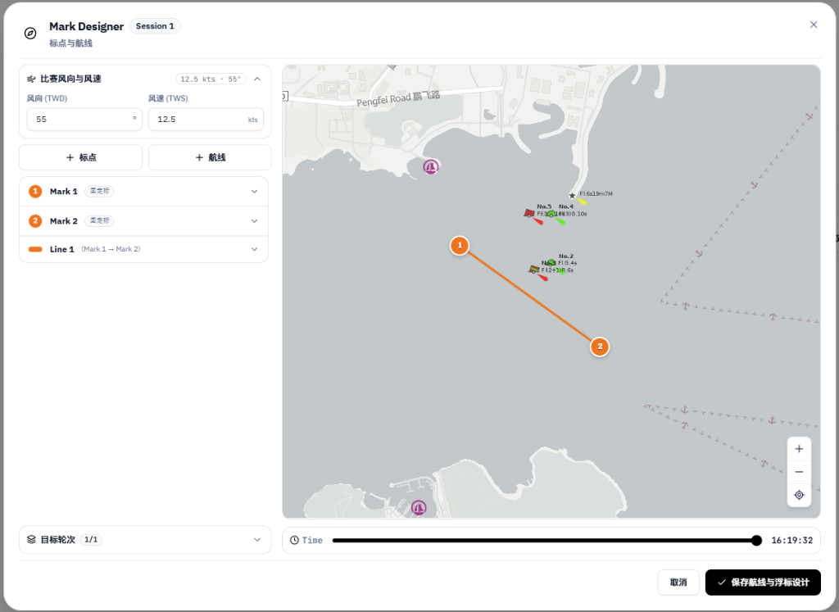Click the orange course line on the map
839x612 pixels.
530,296
